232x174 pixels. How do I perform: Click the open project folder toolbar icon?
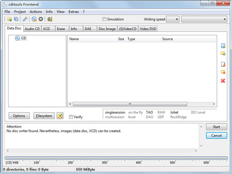coord(9,19)
